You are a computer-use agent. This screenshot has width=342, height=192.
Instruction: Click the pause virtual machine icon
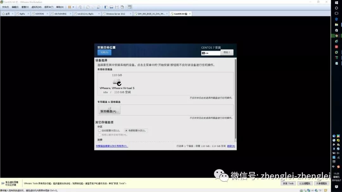[x=69, y=7]
